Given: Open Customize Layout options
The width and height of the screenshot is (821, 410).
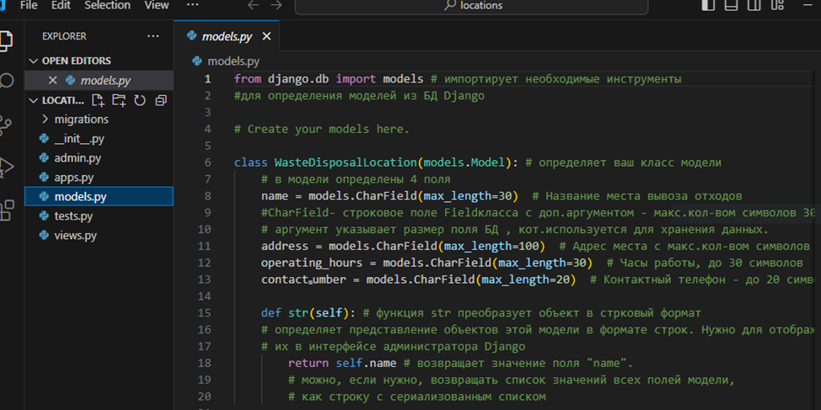Looking at the screenshot, I should pos(778,5).
